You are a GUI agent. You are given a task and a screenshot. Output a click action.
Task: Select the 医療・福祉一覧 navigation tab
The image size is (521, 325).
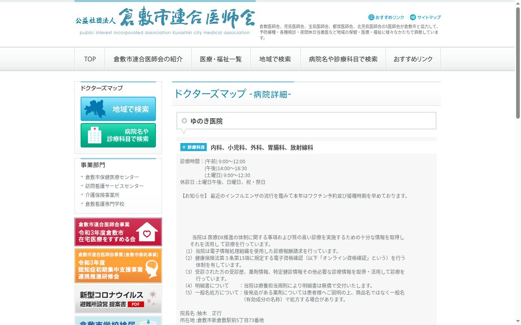tap(221, 59)
